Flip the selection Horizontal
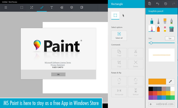This screenshot has height=108, width=178. coord(119,92)
